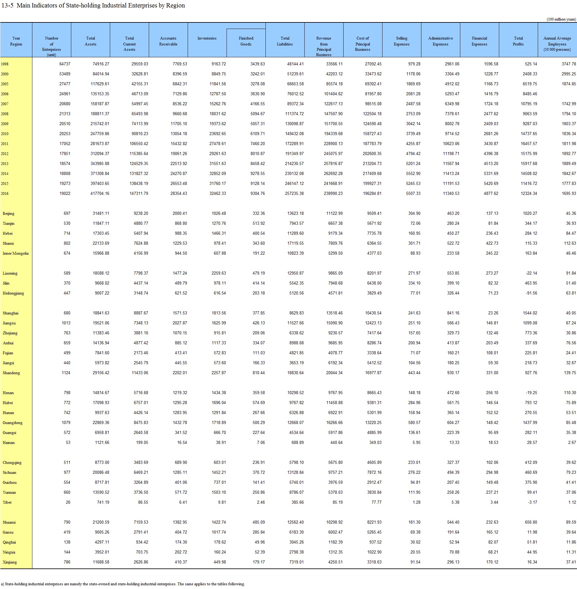Click the Total Assets column header
This screenshot has height=589, width=577.
(90, 41)
